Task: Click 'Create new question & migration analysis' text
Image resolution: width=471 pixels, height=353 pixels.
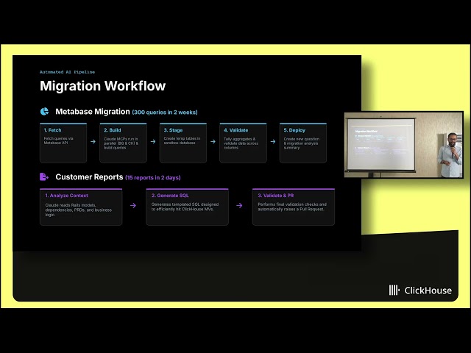Action: (x=302, y=143)
